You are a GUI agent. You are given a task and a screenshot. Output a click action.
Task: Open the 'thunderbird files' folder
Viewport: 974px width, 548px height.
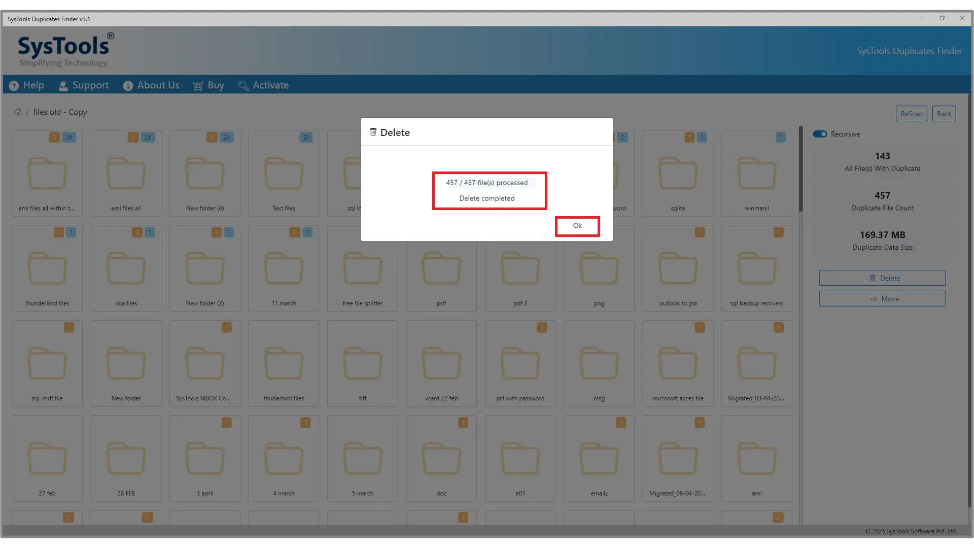(47, 268)
